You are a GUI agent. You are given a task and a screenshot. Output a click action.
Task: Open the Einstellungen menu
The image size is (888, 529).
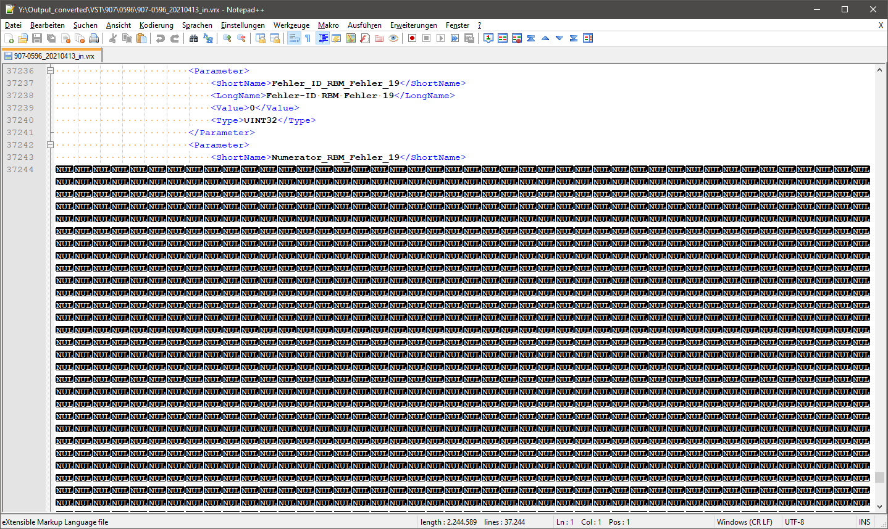coord(243,25)
